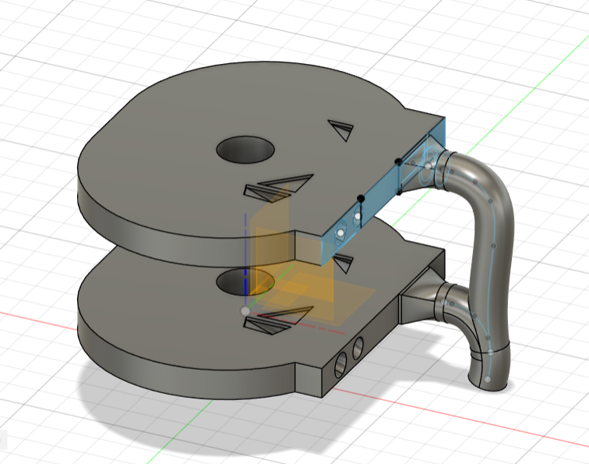Viewport: 589px width, 464px height.
Task: Click the white origin point near lower plate
Action: tap(245, 311)
